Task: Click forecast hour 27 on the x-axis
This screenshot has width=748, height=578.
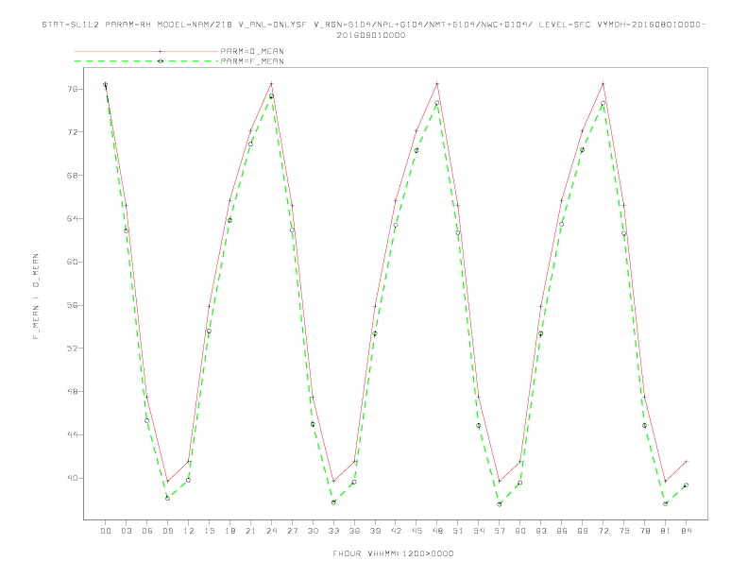Action: point(292,531)
